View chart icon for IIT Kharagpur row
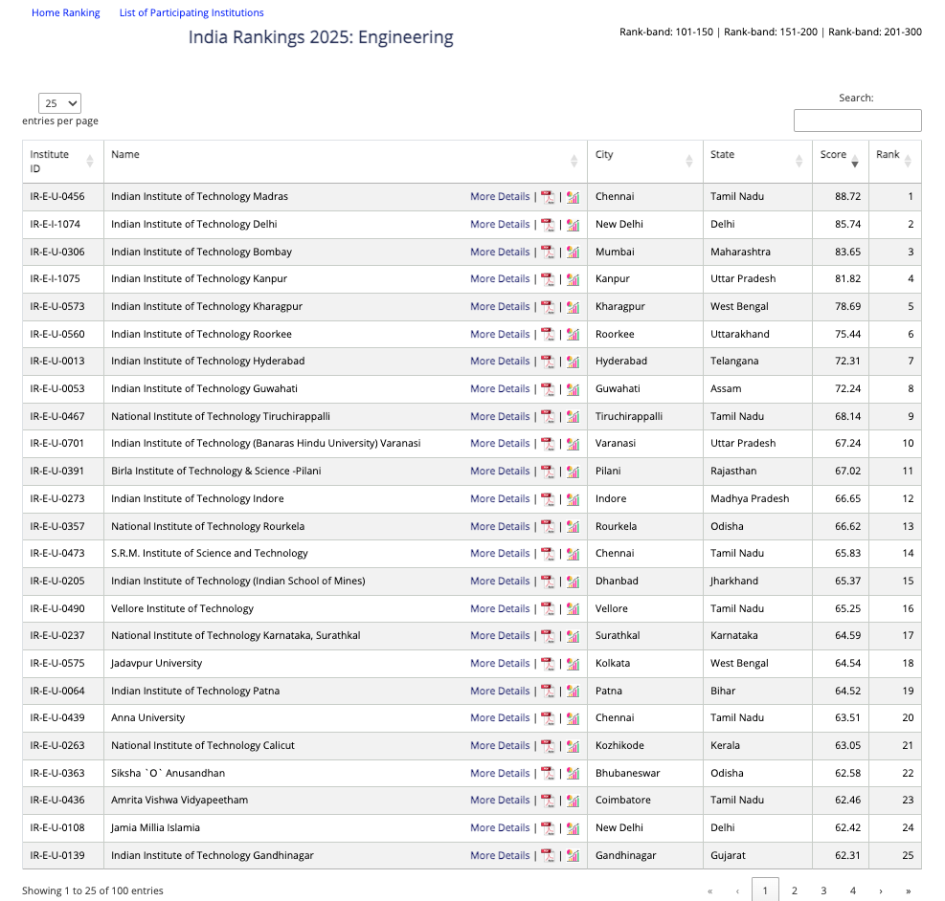This screenshot has height=901, width=945. [x=573, y=307]
